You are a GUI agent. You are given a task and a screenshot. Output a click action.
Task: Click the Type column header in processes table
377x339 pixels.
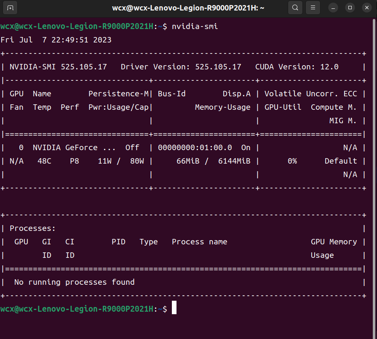(x=149, y=242)
